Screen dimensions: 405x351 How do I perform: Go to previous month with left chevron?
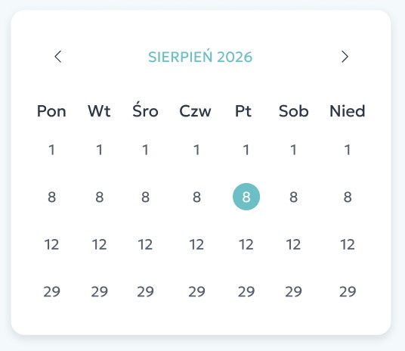coord(58,57)
